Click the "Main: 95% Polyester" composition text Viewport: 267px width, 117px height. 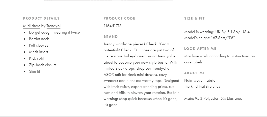click(213, 98)
